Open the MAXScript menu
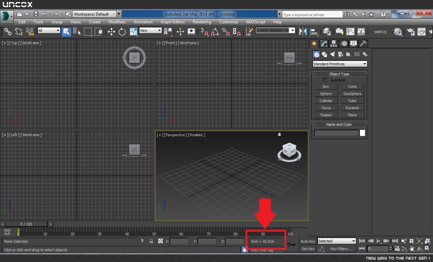Viewport: 433px width, 262px height. (x=256, y=22)
